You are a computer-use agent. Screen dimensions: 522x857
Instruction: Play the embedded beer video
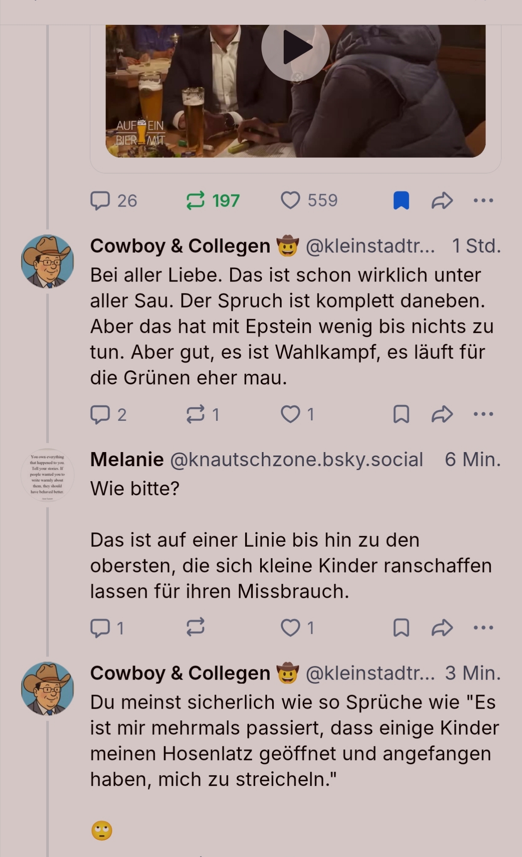(295, 47)
